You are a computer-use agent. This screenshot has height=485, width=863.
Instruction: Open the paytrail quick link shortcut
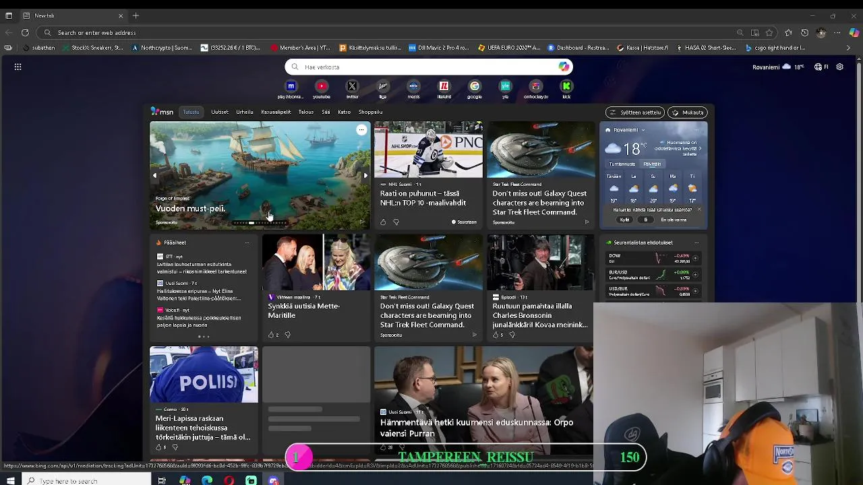tap(291, 86)
